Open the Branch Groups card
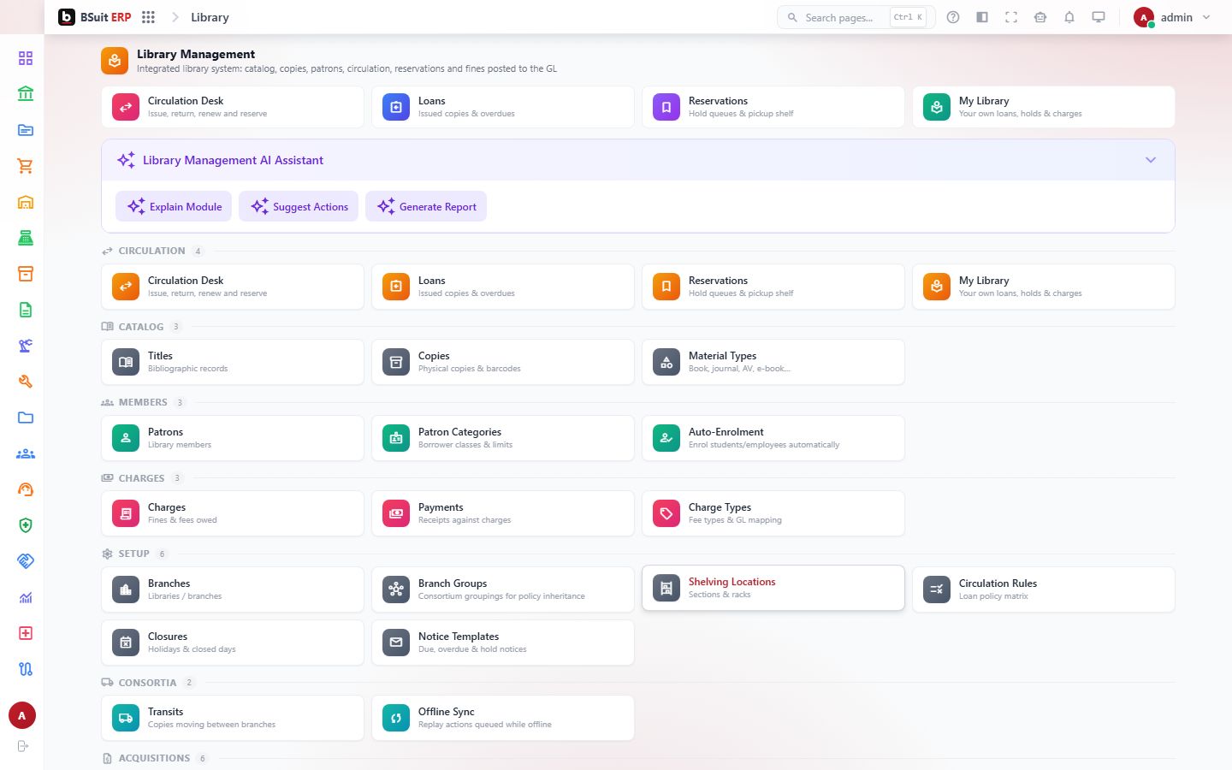The width and height of the screenshot is (1232, 770). coord(503,589)
